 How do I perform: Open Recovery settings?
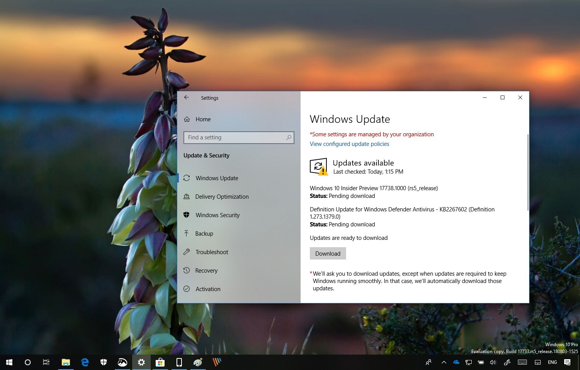(x=206, y=270)
